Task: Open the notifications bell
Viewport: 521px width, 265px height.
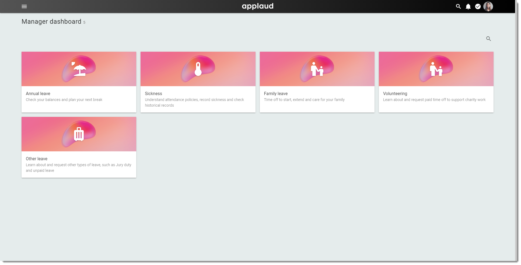Action: pos(468,6)
